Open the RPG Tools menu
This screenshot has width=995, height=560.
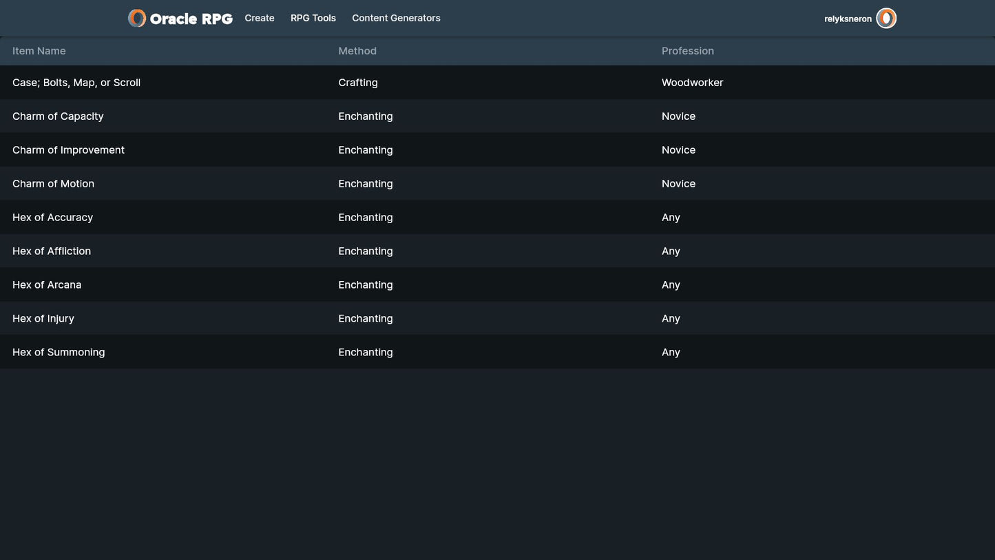pyautogui.click(x=313, y=19)
